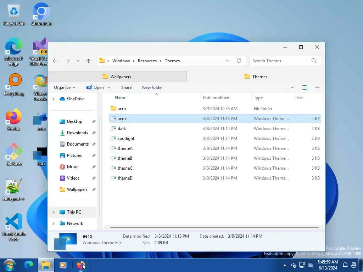Select the dark theme file
The height and width of the screenshot is (272, 363).
coord(215,128)
